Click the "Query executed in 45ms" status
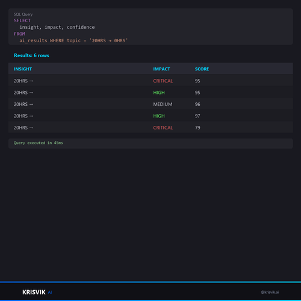Image resolution: width=301 pixels, height=301 pixels. click(38, 143)
